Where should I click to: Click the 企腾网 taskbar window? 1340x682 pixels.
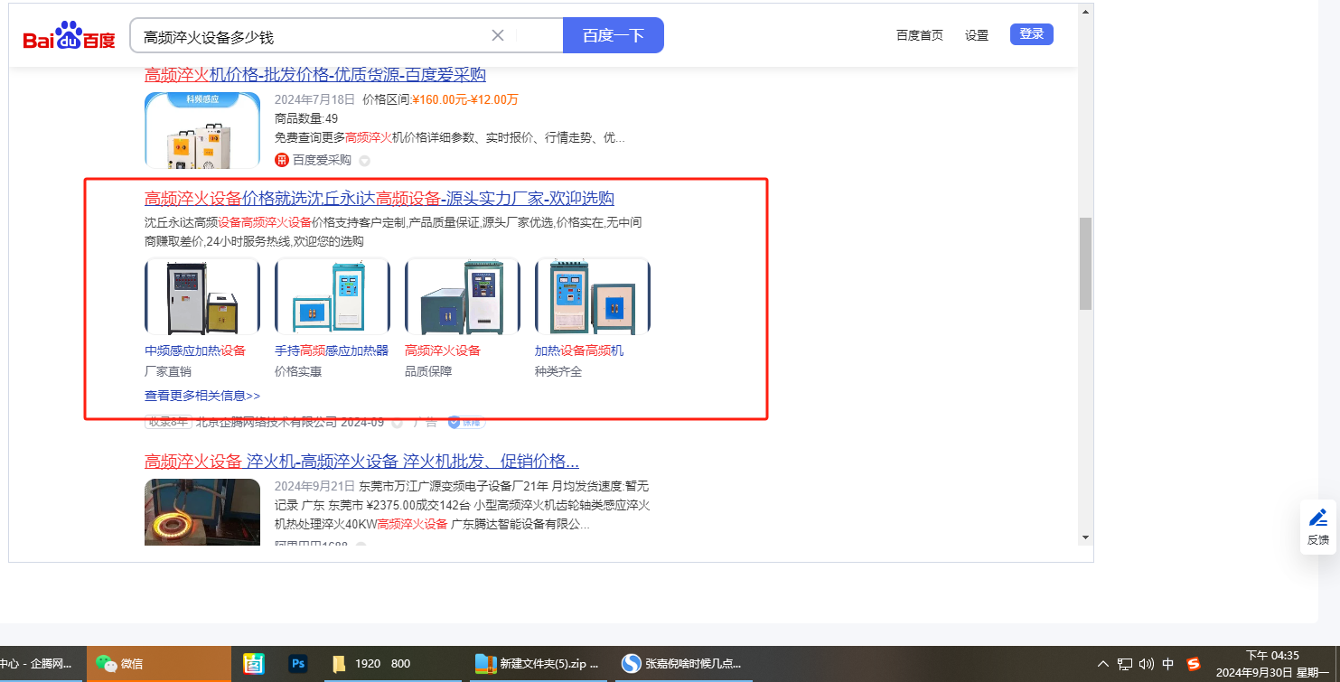[x=41, y=664]
